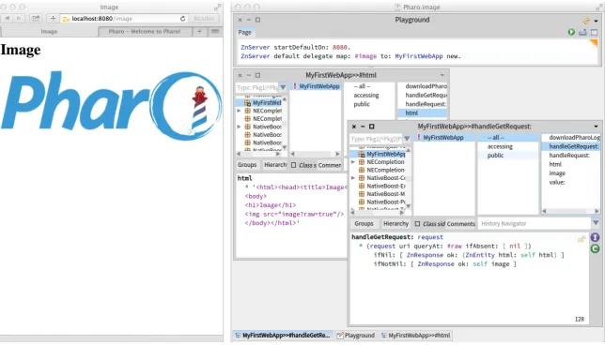
Task: Expand the NECompletion package in handleGetRequest: window
Action: pos(353,162)
